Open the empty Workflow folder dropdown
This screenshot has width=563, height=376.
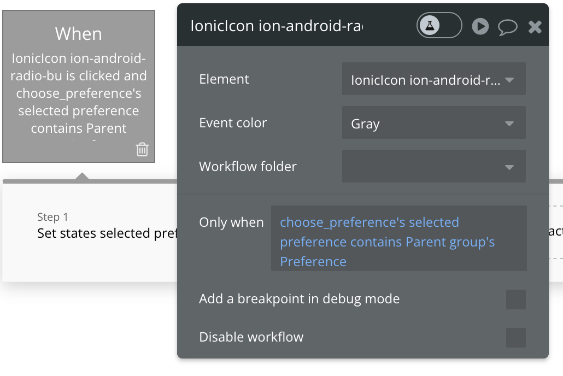pyautogui.click(x=433, y=167)
